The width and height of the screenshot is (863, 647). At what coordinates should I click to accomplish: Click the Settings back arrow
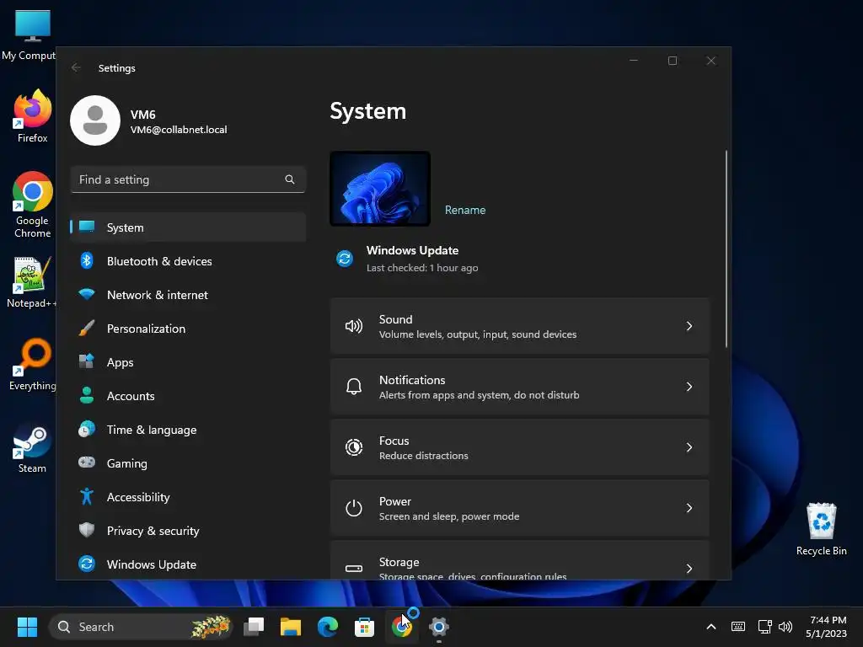point(76,67)
